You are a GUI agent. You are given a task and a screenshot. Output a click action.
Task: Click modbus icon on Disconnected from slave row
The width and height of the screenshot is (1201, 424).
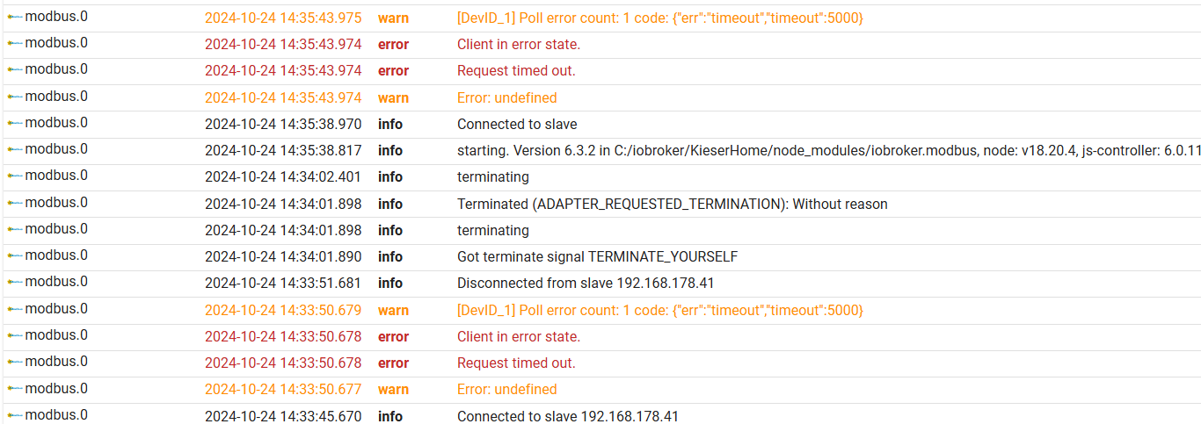[x=14, y=282]
